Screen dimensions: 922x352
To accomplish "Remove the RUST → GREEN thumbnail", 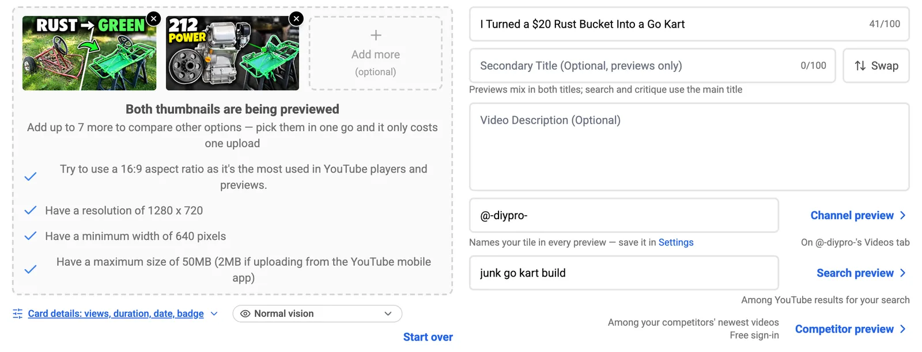I will tap(154, 18).
